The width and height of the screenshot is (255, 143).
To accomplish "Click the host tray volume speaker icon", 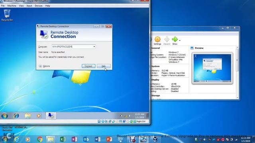I will (x=205, y=139).
